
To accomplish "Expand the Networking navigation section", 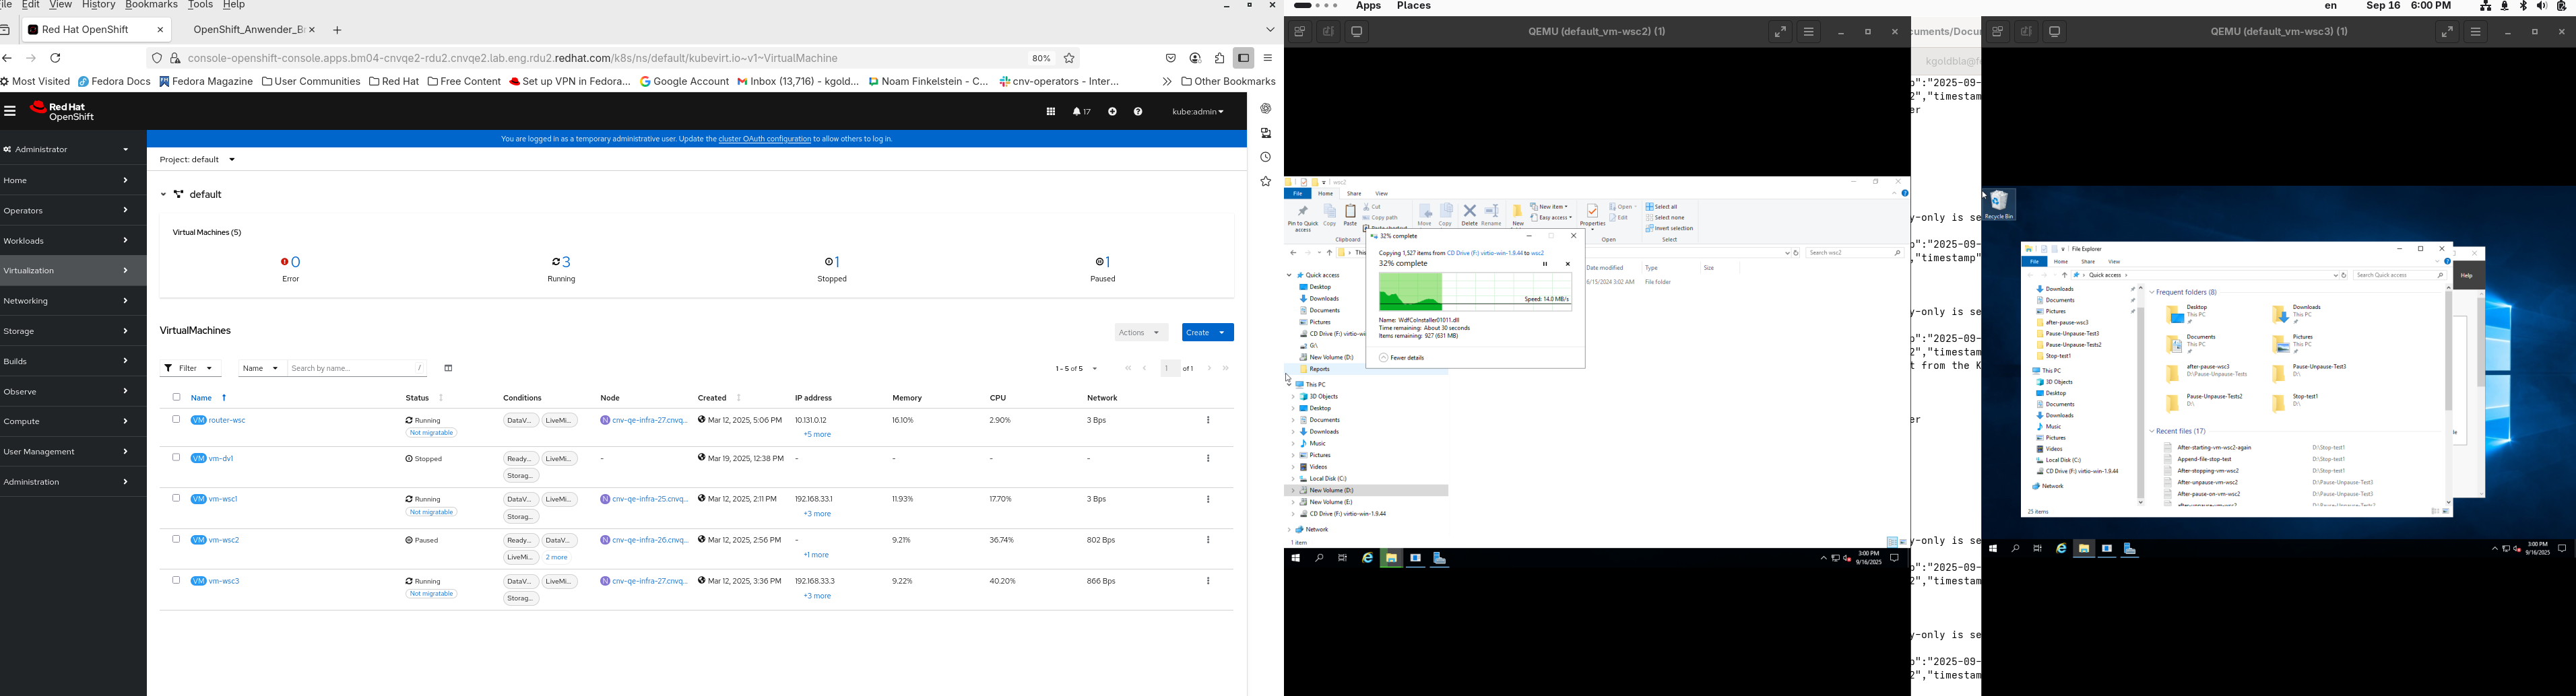I will tap(66, 301).
